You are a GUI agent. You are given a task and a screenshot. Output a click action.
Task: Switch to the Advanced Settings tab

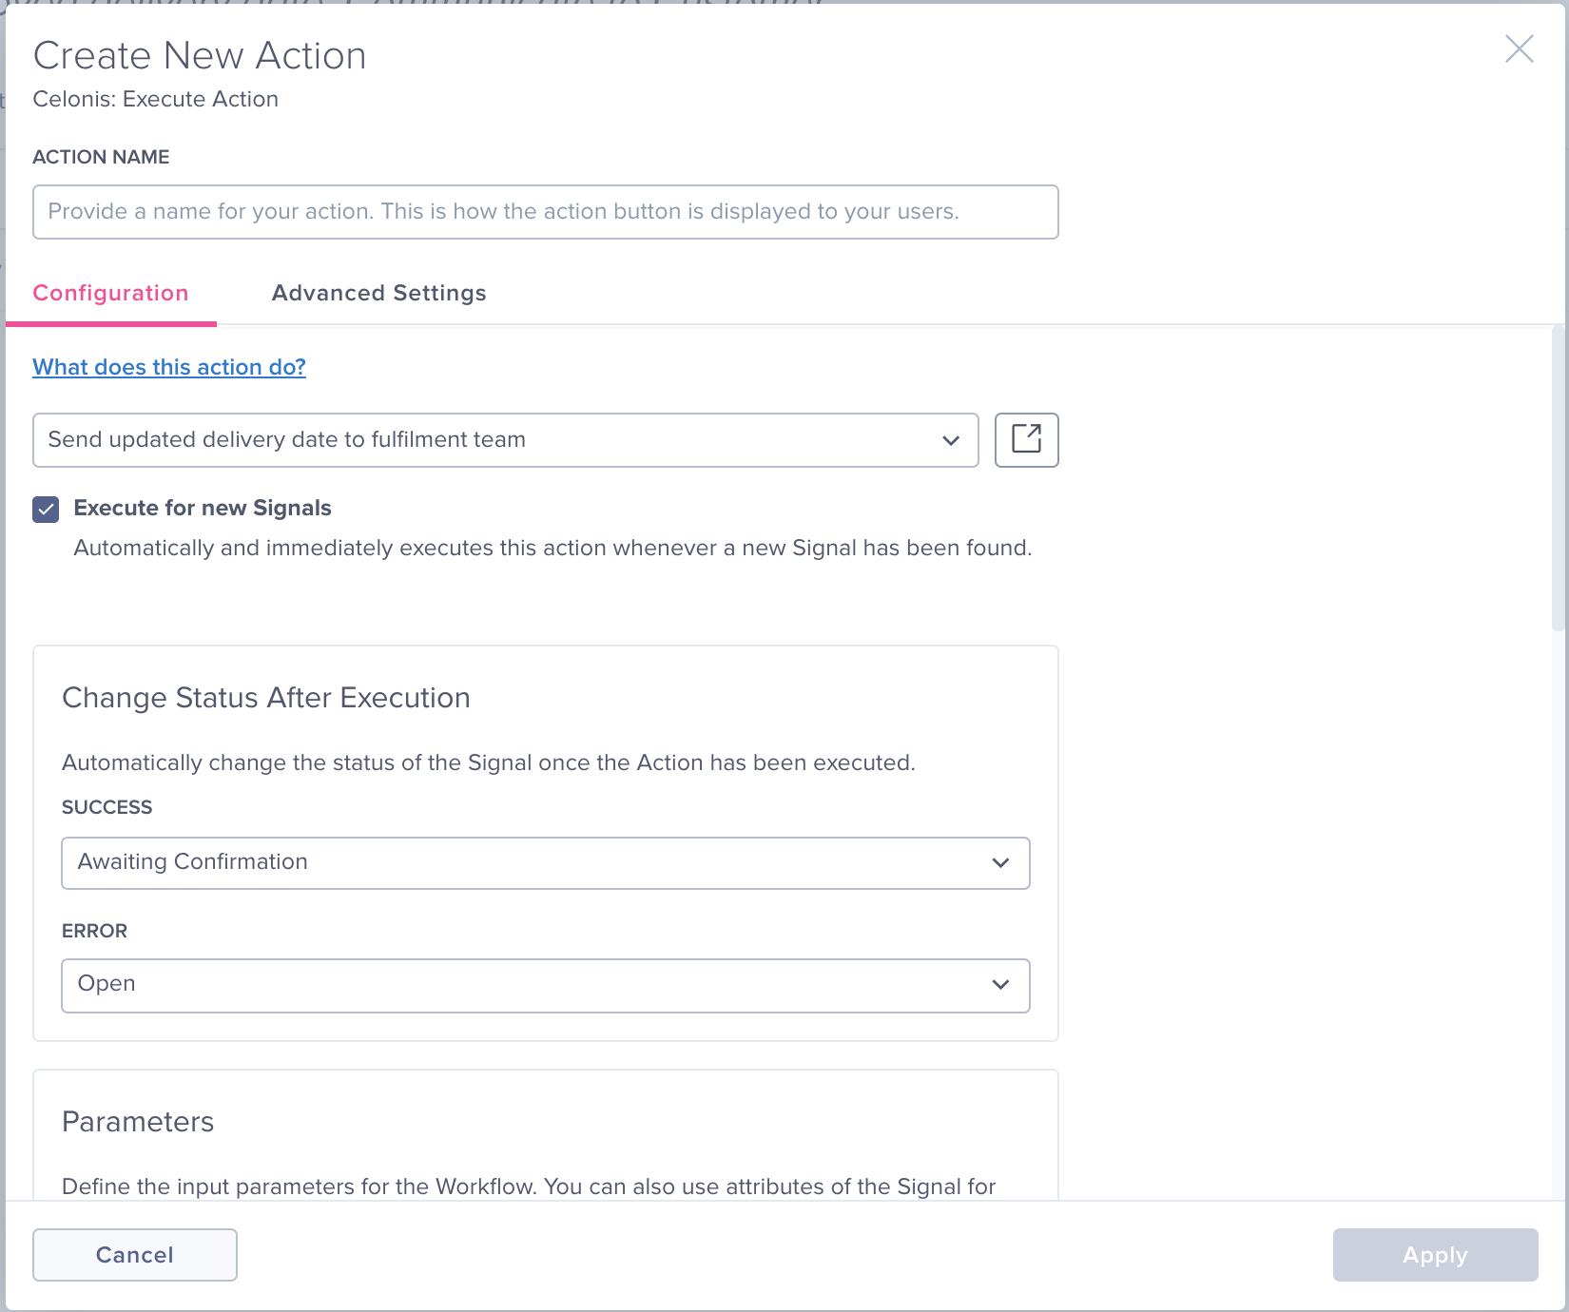378,293
